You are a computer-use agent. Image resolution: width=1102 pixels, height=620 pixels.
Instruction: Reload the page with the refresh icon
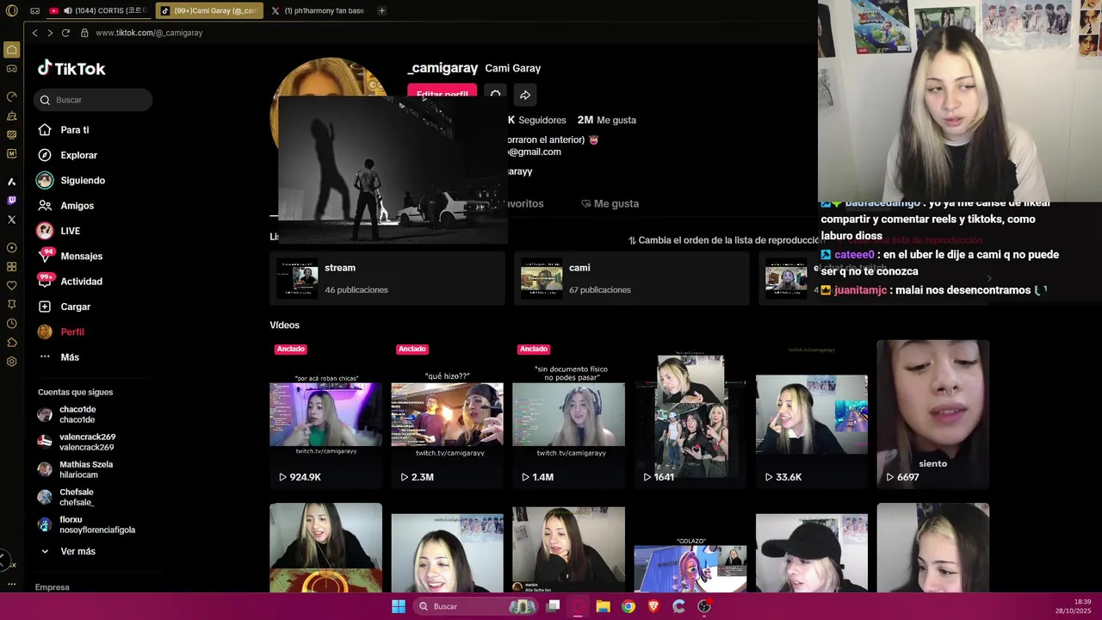pyautogui.click(x=65, y=33)
